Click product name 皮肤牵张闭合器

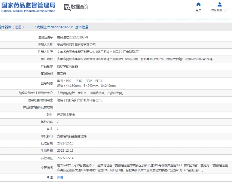[x=68, y=66]
